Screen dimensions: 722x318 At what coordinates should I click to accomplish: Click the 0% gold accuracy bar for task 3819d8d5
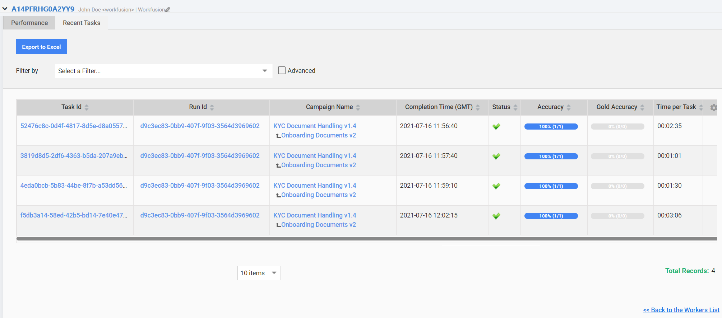point(617,156)
